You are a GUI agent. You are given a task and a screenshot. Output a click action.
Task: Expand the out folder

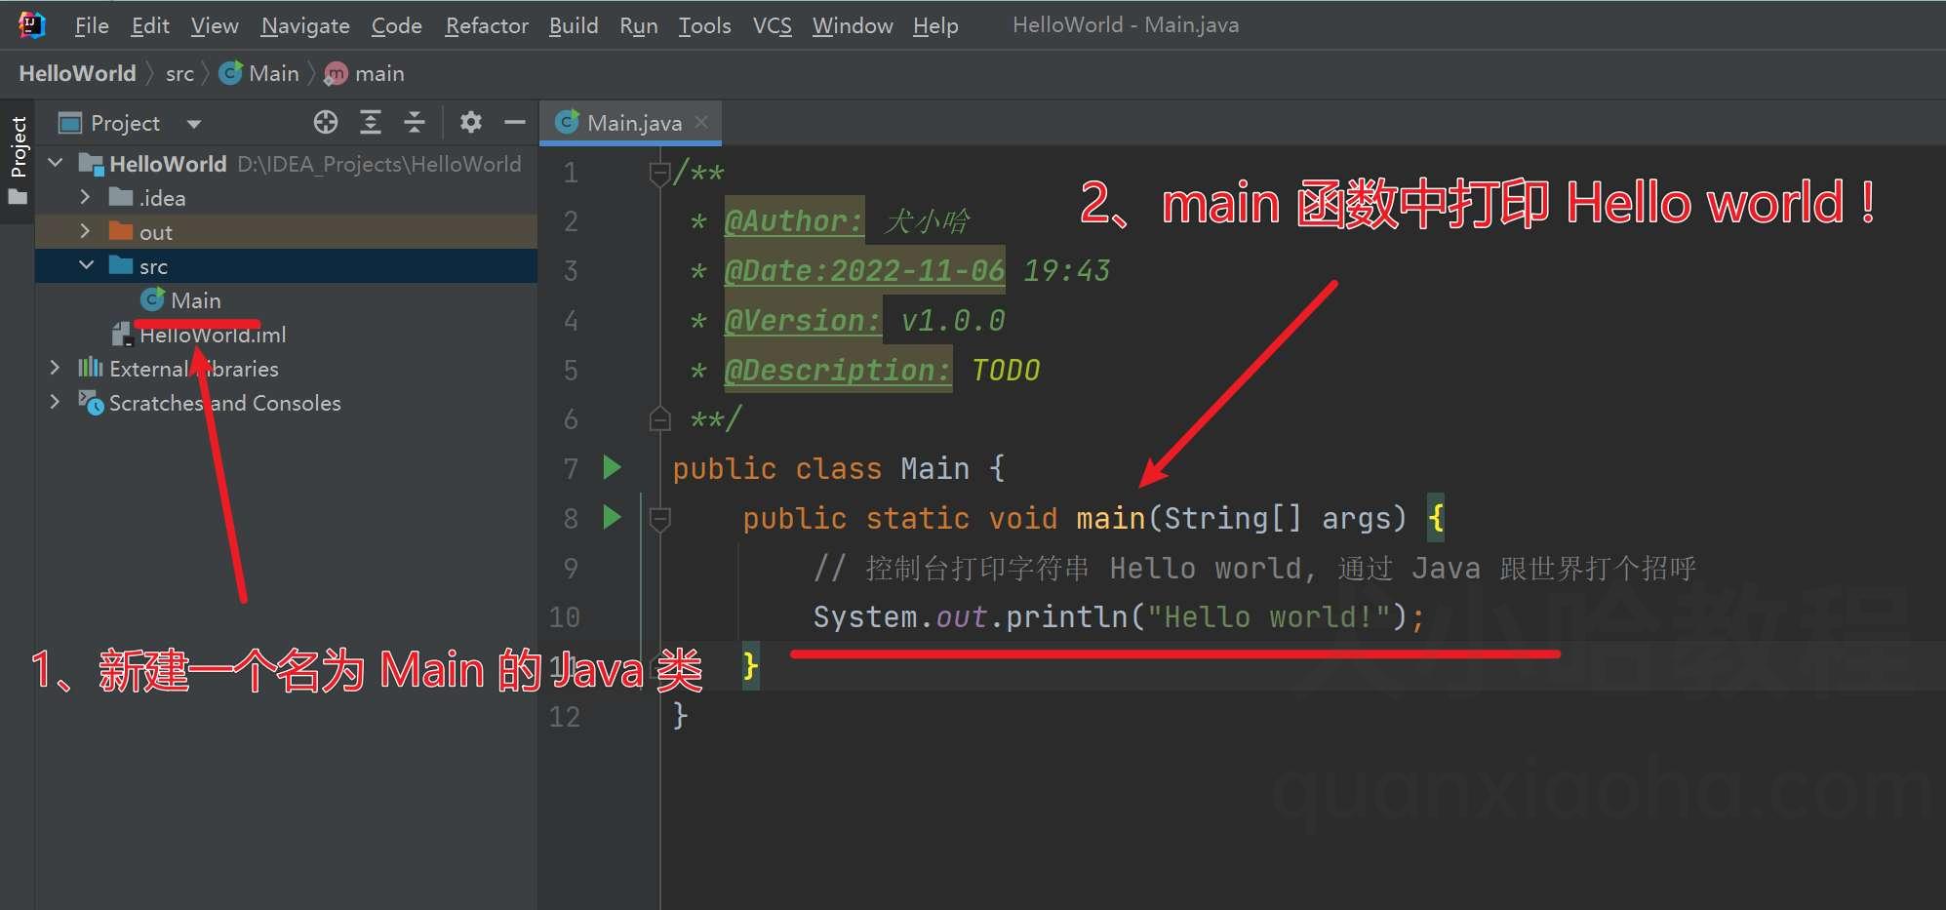(x=85, y=232)
